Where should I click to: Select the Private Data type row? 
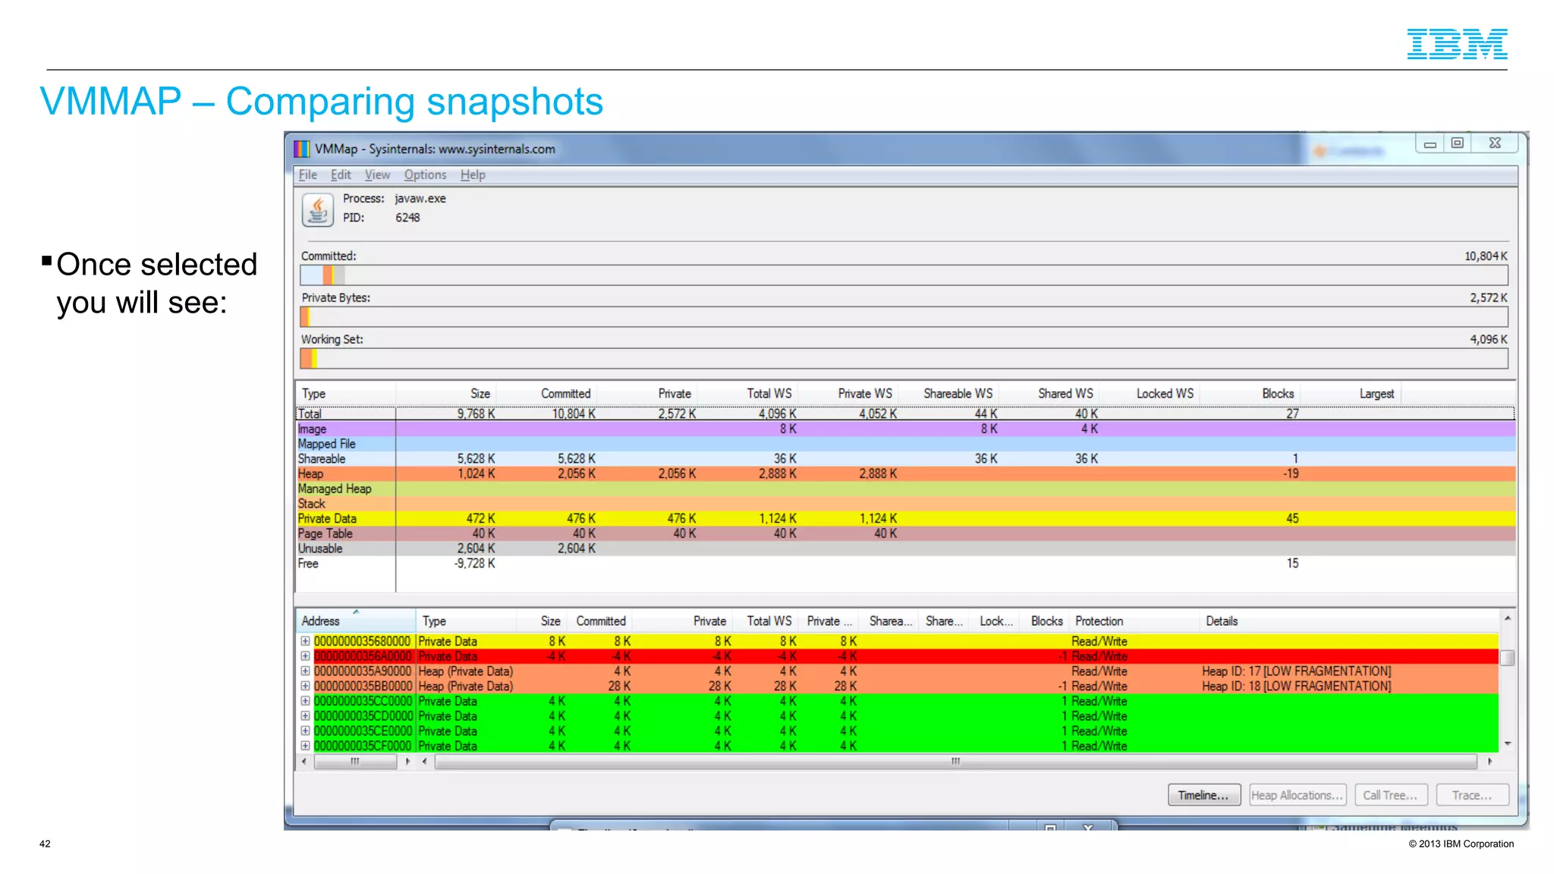pyautogui.click(x=905, y=518)
